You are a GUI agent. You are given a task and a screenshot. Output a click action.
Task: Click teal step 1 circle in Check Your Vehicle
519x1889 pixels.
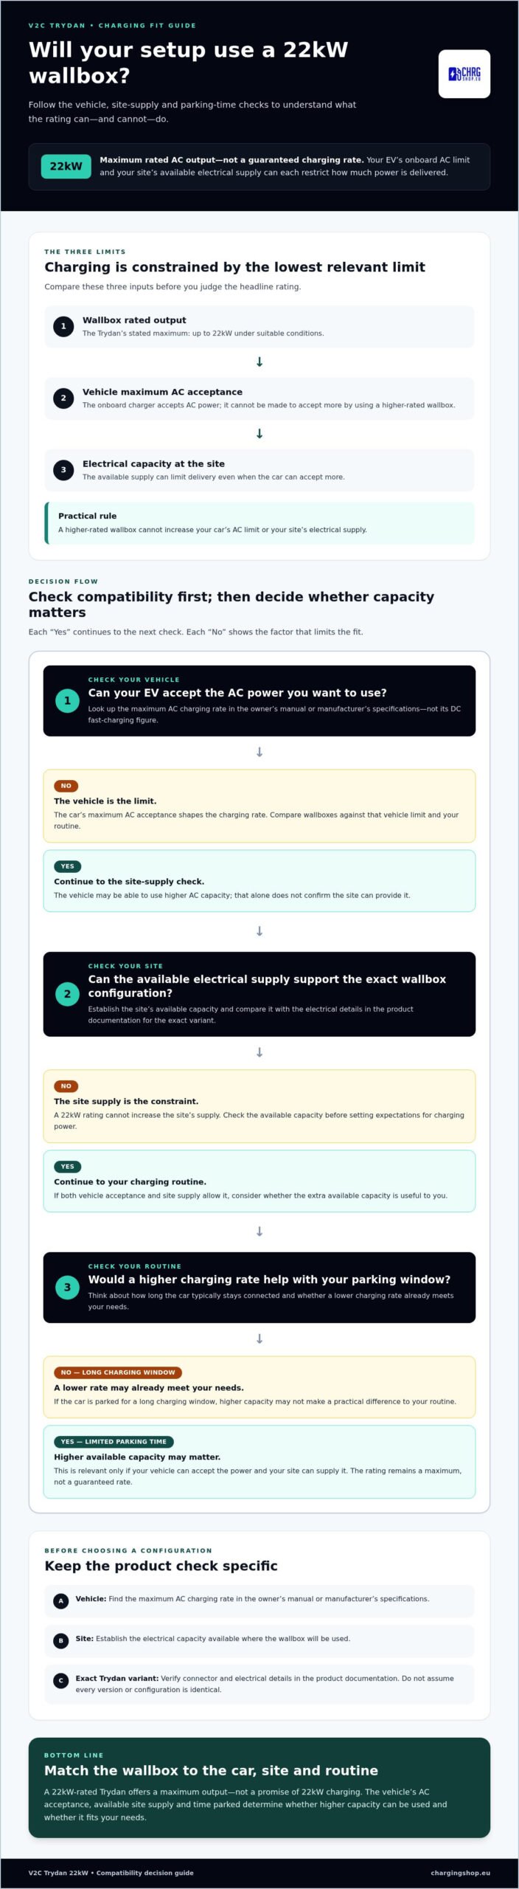pyautogui.click(x=67, y=700)
